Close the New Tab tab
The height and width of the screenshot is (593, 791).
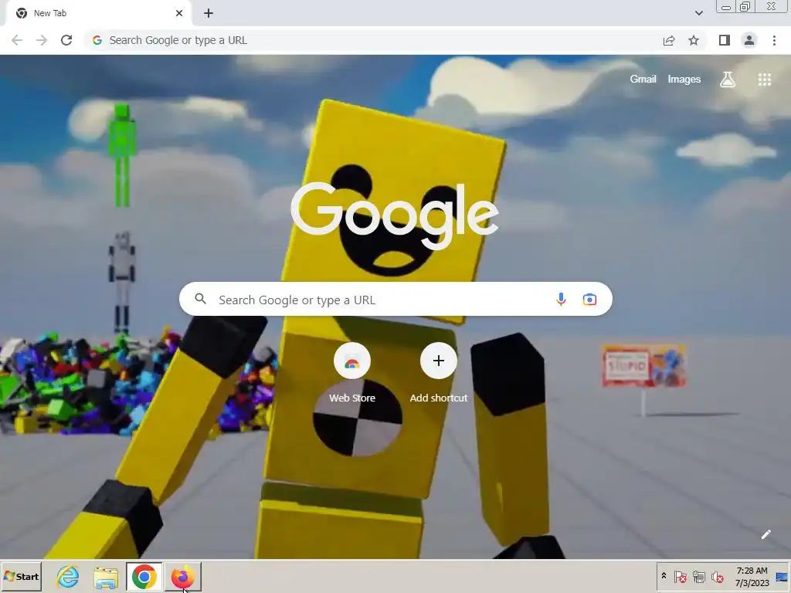pyautogui.click(x=179, y=13)
